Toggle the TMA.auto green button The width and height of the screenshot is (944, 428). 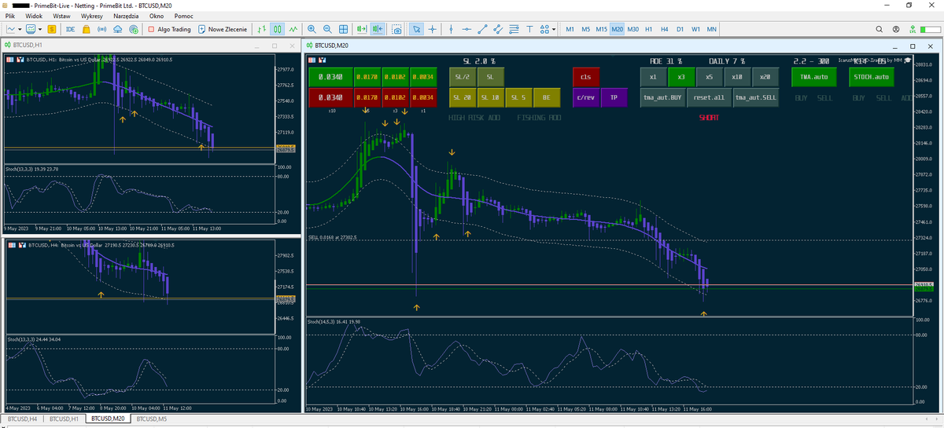pyautogui.click(x=813, y=77)
